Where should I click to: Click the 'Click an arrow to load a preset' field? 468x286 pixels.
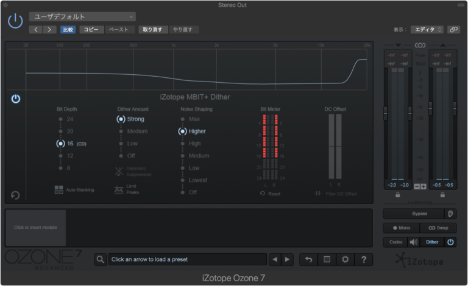click(188, 259)
